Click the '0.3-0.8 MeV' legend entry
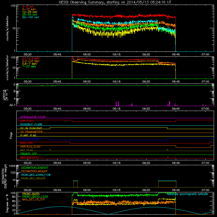The width and height of the screenshot is (217, 217). click(x=31, y=61)
